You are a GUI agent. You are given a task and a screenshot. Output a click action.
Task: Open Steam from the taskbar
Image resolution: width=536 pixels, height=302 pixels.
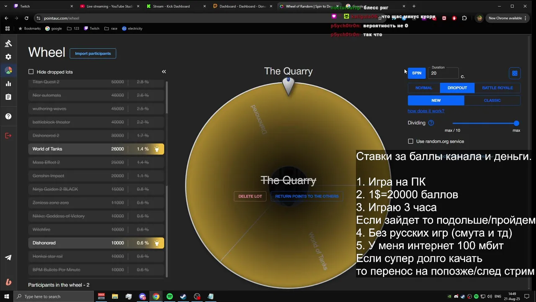(183, 297)
